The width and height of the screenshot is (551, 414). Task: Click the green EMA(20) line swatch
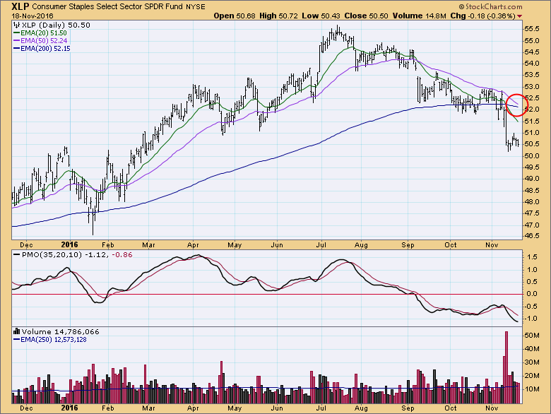[16, 33]
